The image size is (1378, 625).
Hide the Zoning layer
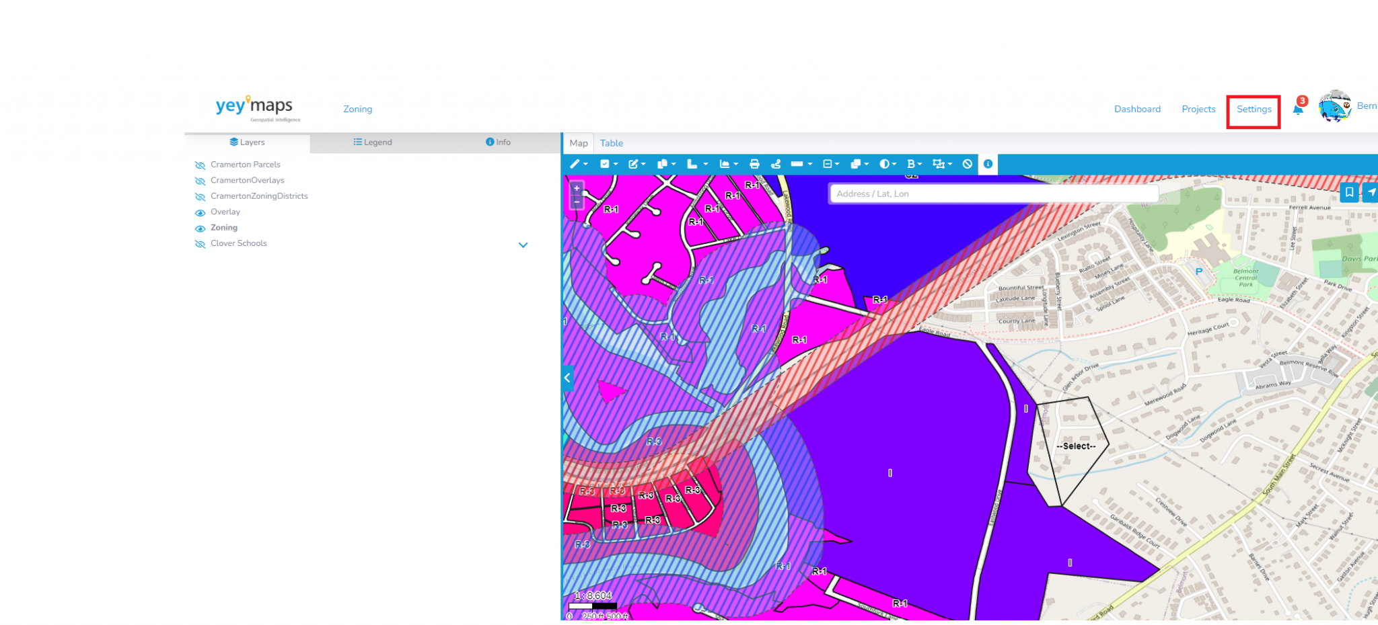[x=200, y=228]
